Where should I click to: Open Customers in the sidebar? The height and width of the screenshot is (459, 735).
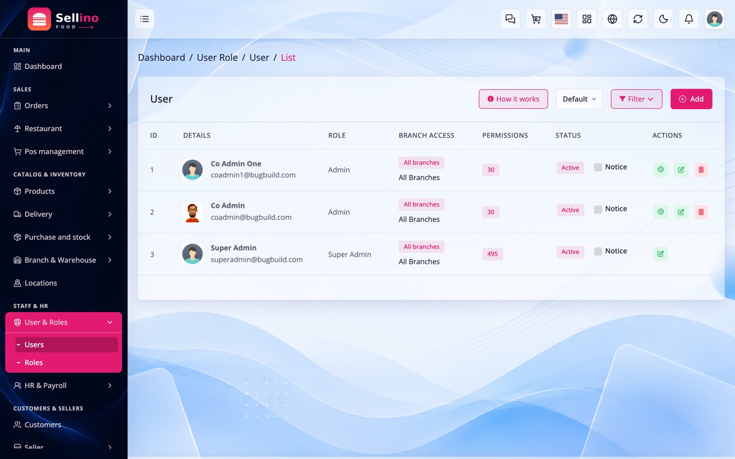(63, 425)
